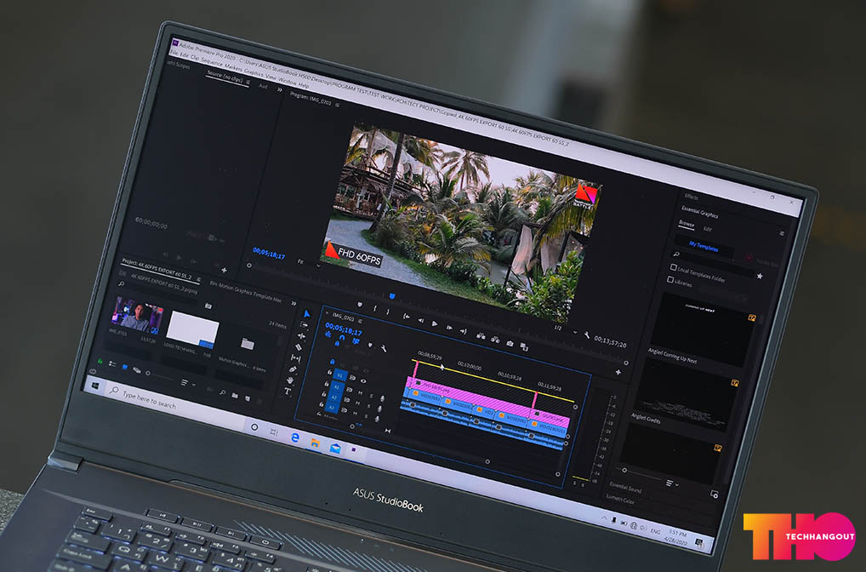Select the Hand tool
This screenshot has width=866, height=572.
[290, 380]
